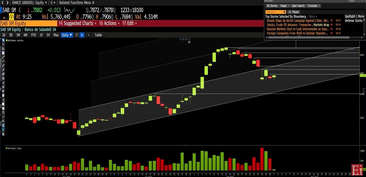Select the annotate pencil tool below pointer

[x=3, y=44]
